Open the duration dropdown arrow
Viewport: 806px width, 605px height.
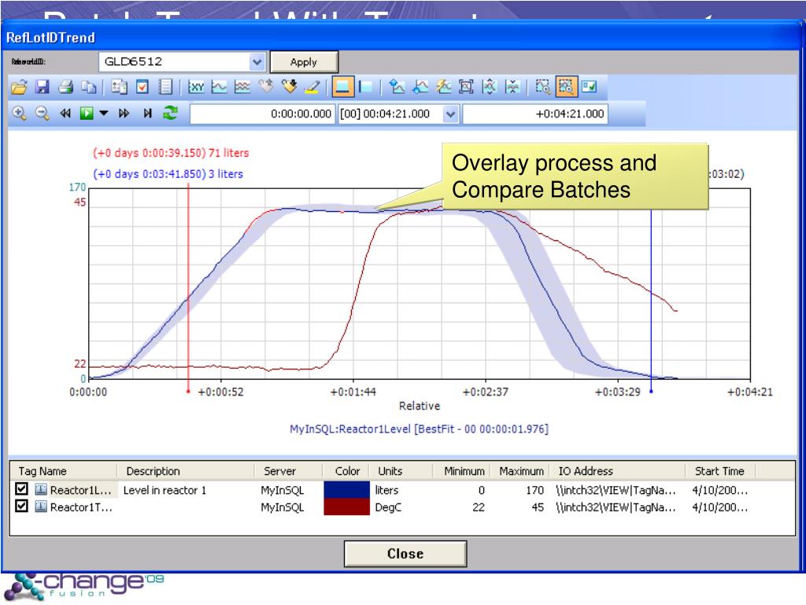pos(450,113)
